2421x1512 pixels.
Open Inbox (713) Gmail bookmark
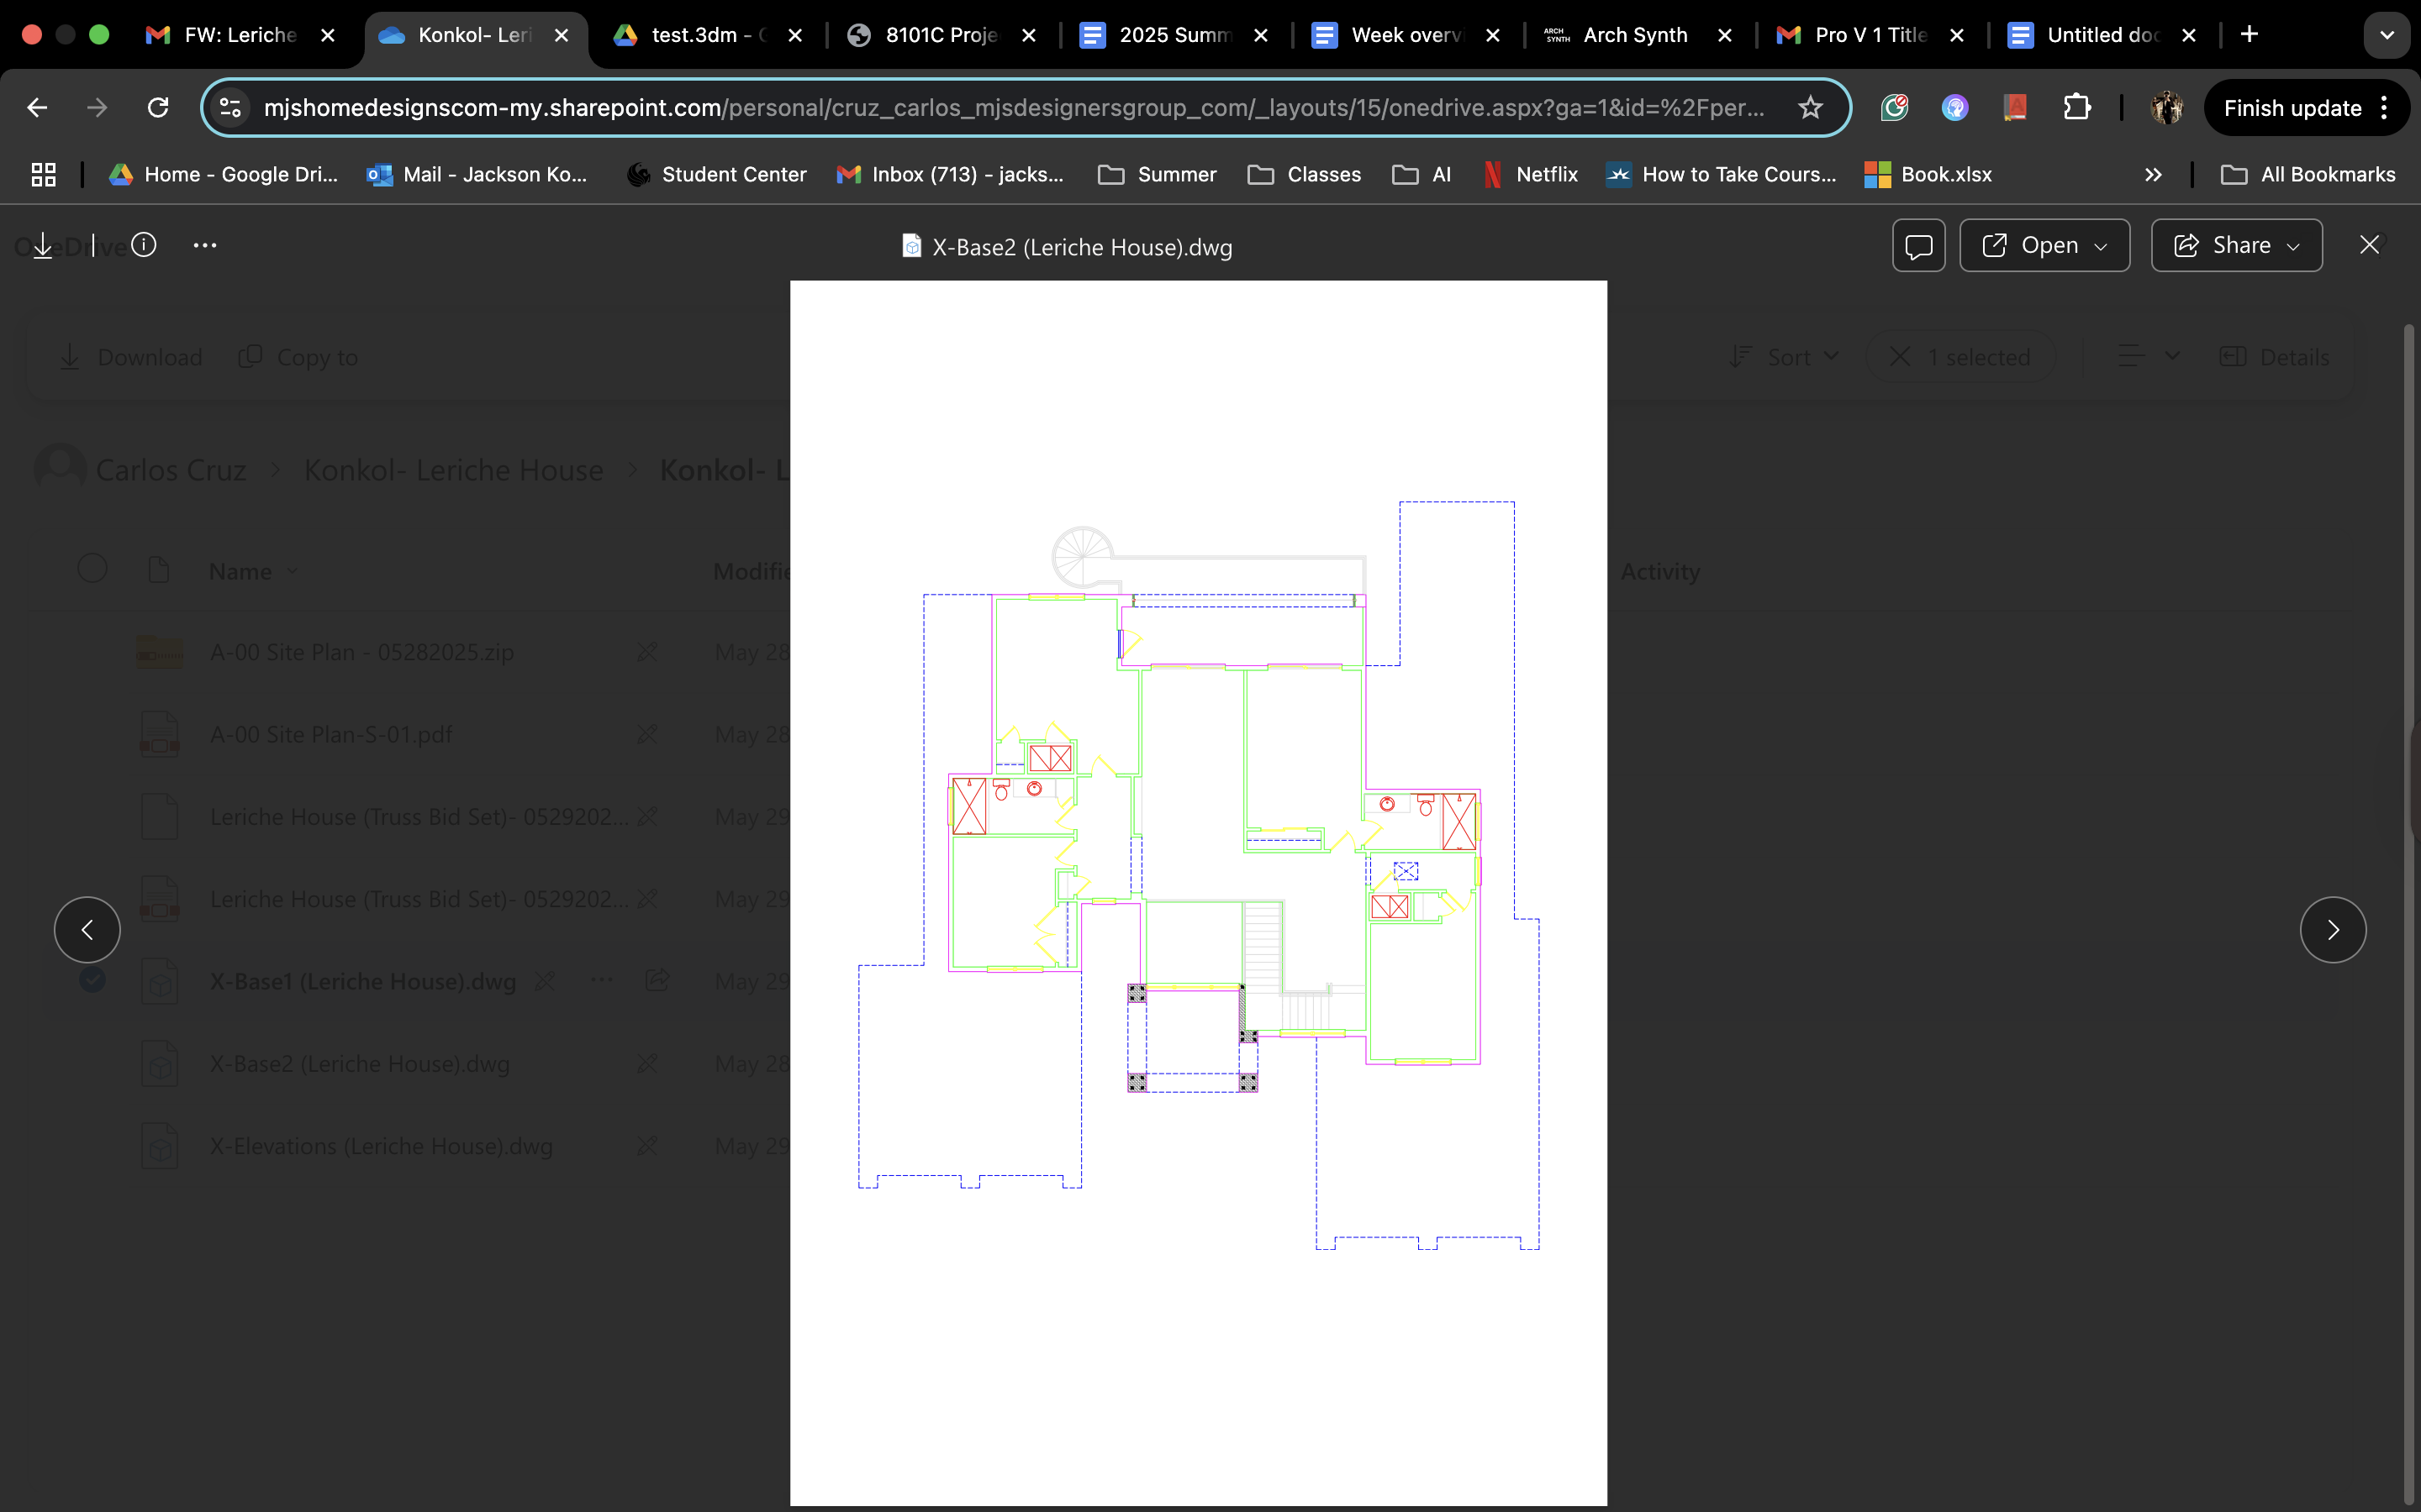tap(952, 175)
